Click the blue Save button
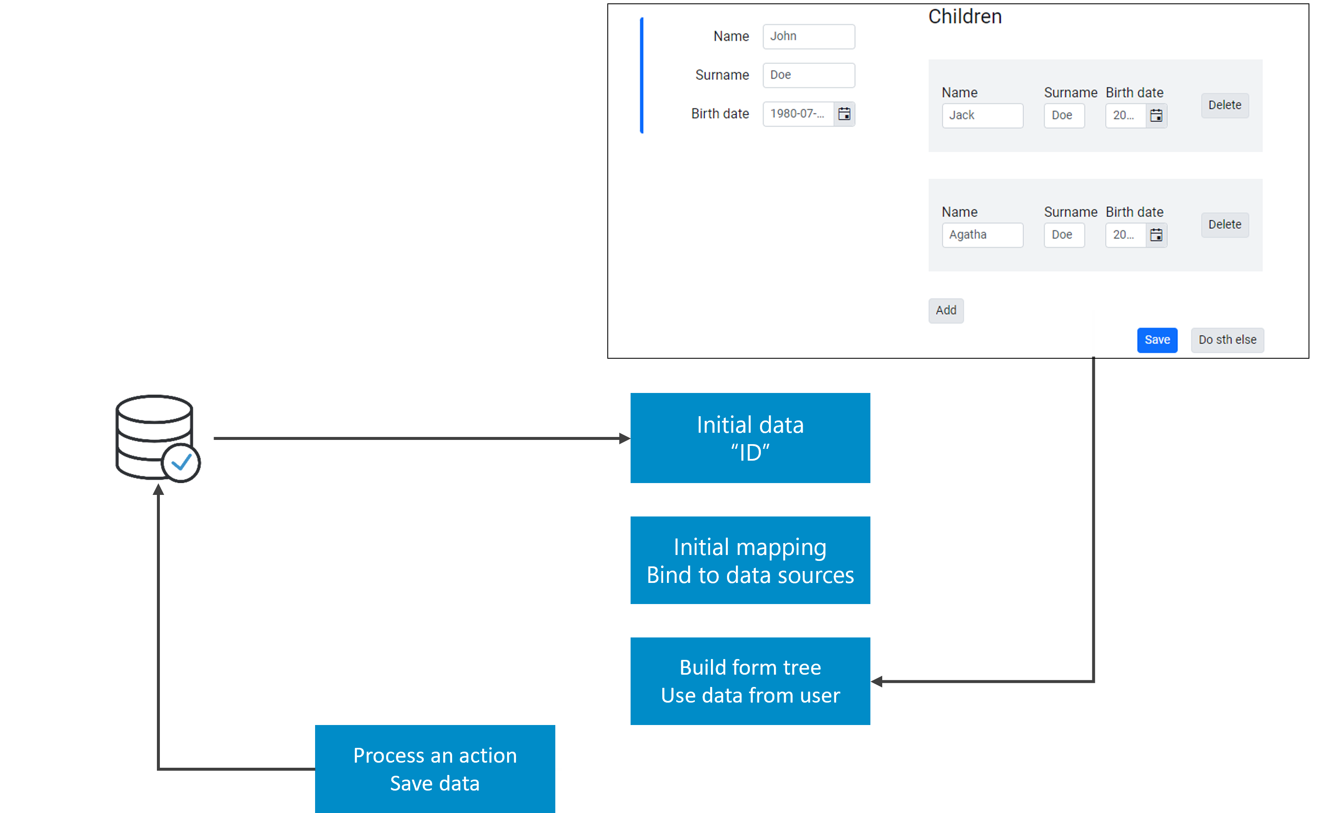The image size is (1328, 813). pyautogui.click(x=1157, y=340)
